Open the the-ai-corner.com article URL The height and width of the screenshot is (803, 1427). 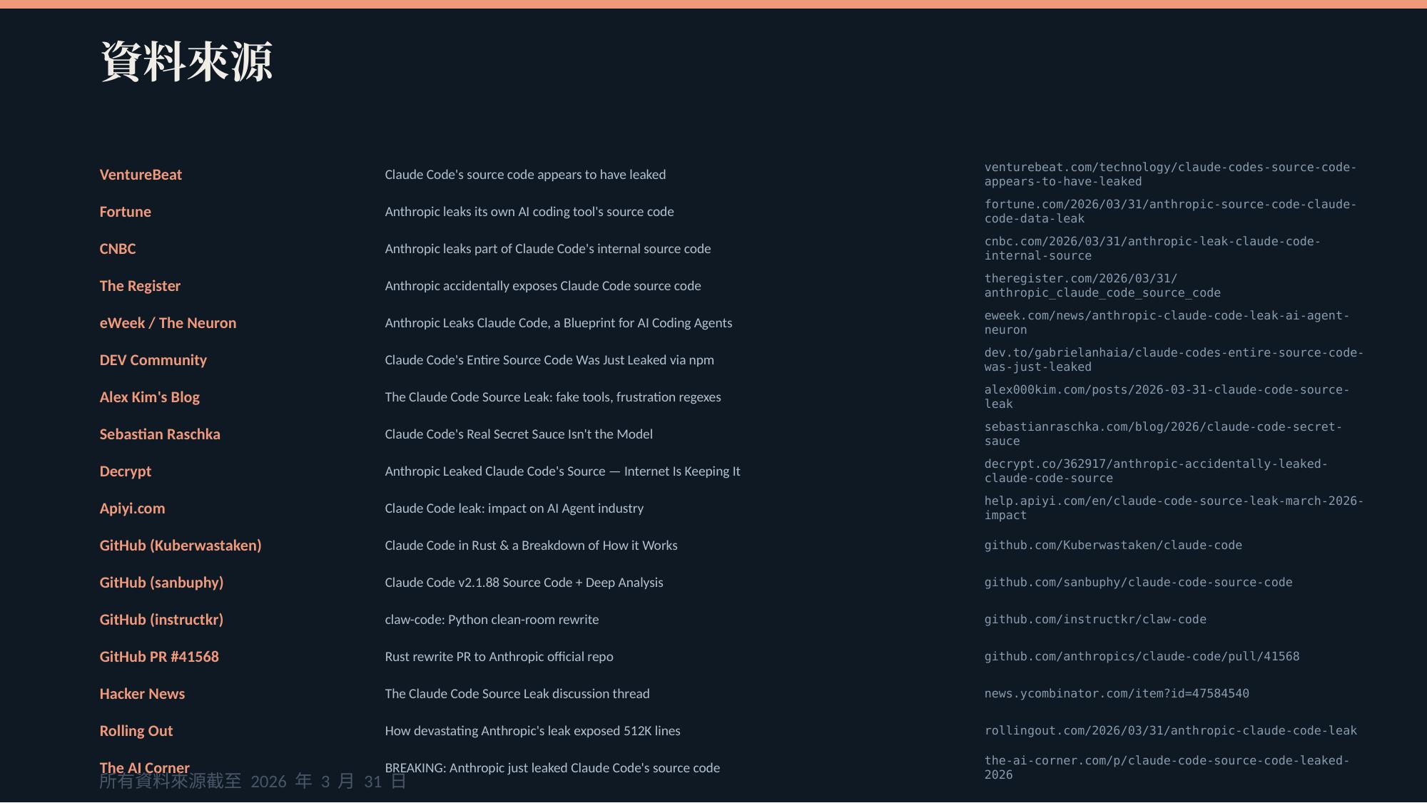(x=1167, y=767)
